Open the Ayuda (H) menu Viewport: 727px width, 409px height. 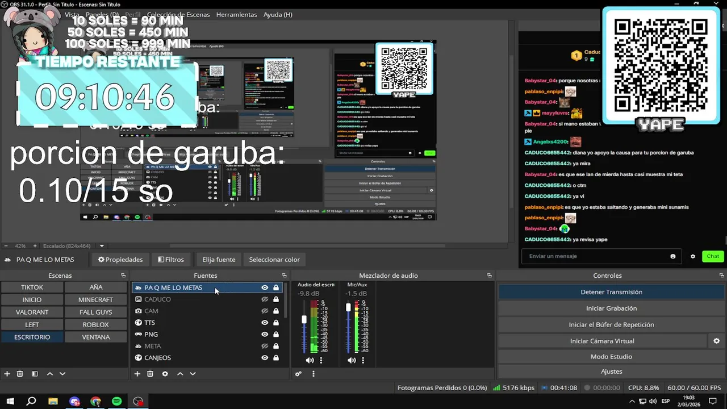278,15
